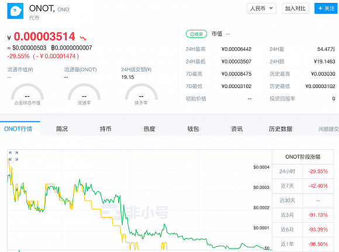
Task: Open the 历史数据 tab
Action: [x=281, y=129]
